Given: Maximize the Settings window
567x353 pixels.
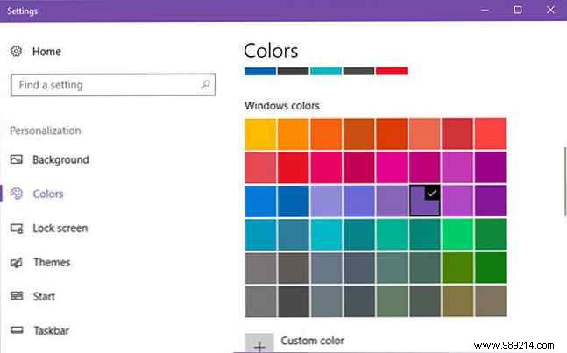Looking at the screenshot, I should tap(518, 10).
